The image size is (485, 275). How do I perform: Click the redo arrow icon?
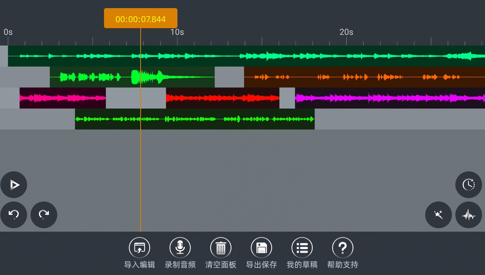[44, 215]
